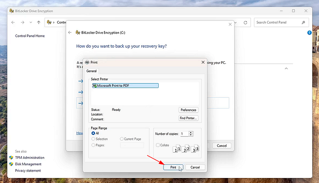
Task: Go up one level in Control Panel
Action: pos(39,23)
